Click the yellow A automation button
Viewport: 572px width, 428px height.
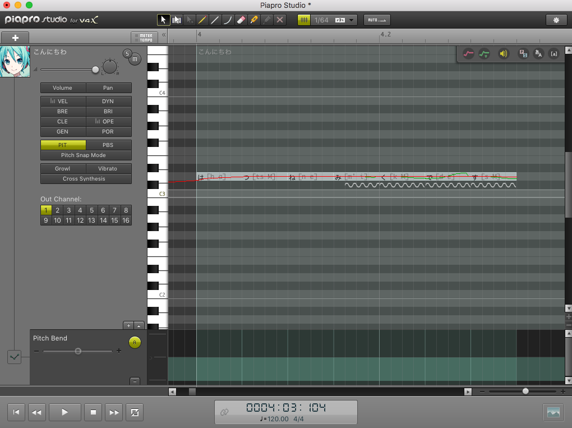(x=135, y=342)
